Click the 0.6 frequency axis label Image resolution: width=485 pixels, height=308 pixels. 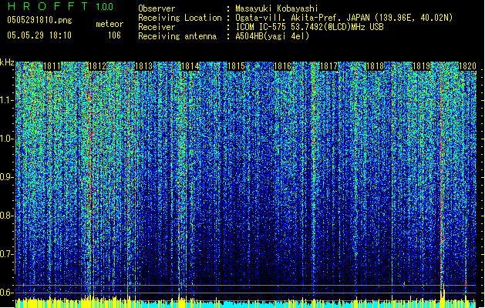point(7,293)
